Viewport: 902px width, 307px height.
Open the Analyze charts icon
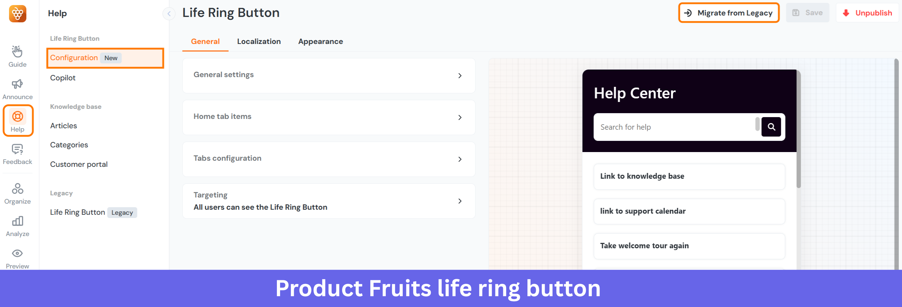coord(17,221)
